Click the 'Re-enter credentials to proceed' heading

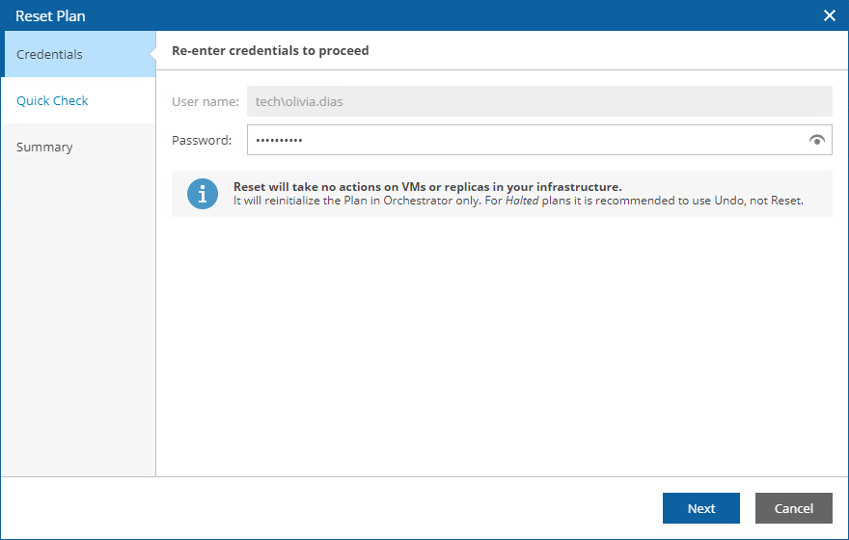click(x=270, y=50)
